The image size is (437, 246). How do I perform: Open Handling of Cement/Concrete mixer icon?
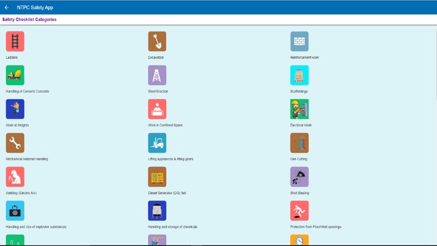pos(15,75)
